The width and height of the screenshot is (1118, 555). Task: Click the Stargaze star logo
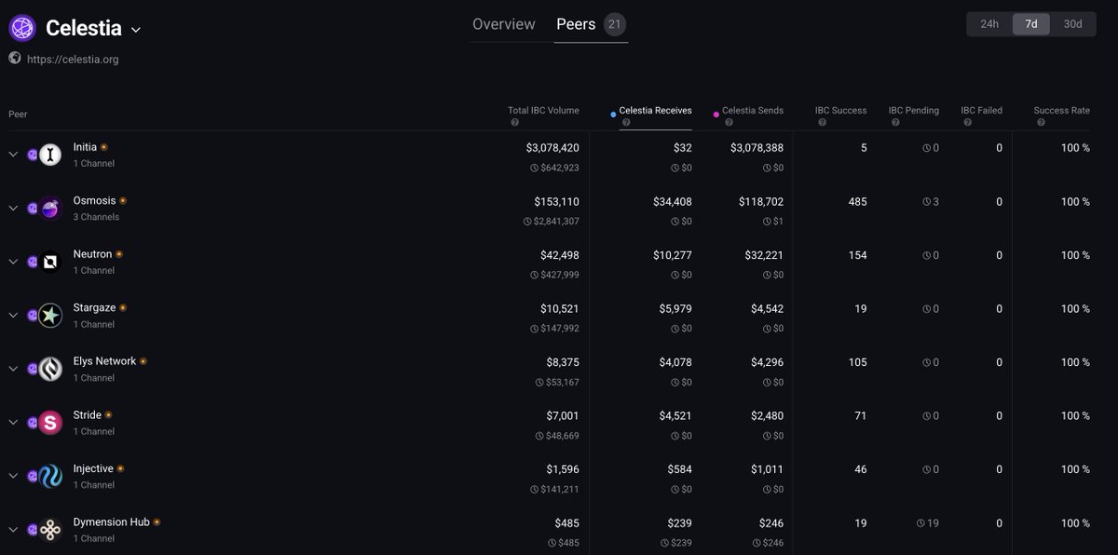click(50, 316)
